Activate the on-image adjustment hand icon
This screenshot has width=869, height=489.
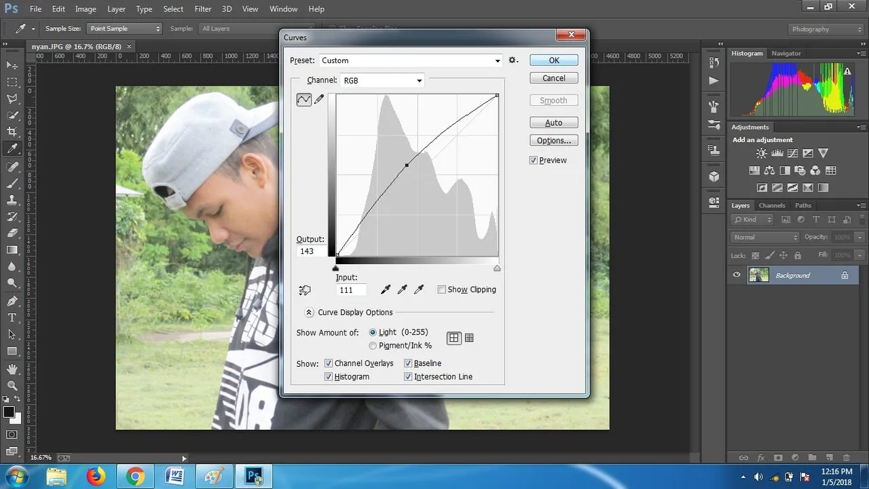pyautogui.click(x=305, y=290)
